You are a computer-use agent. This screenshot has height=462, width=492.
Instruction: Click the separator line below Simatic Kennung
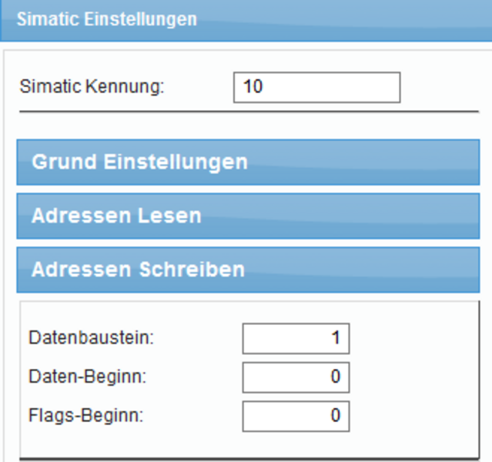point(248,112)
